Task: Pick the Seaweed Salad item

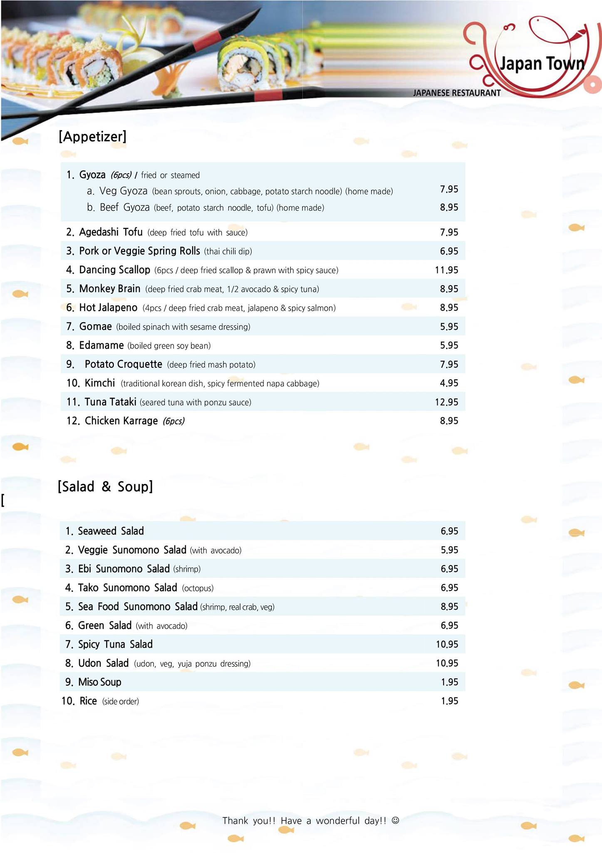Action: (111, 531)
